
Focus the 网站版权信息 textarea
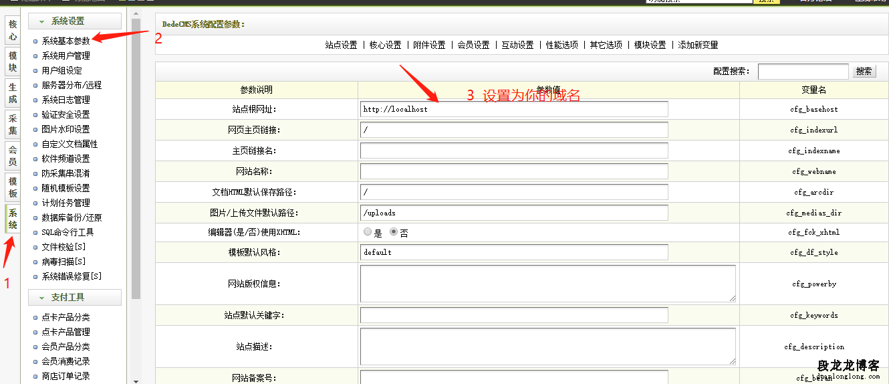(x=548, y=284)
